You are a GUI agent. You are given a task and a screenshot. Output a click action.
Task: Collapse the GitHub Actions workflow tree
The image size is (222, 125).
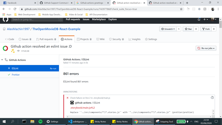[2, 60]
